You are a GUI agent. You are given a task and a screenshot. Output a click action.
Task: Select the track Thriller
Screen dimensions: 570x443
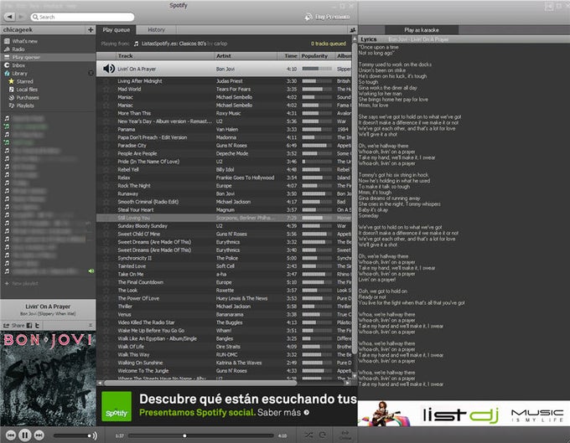pyautogui.click(x=125, y=306)
